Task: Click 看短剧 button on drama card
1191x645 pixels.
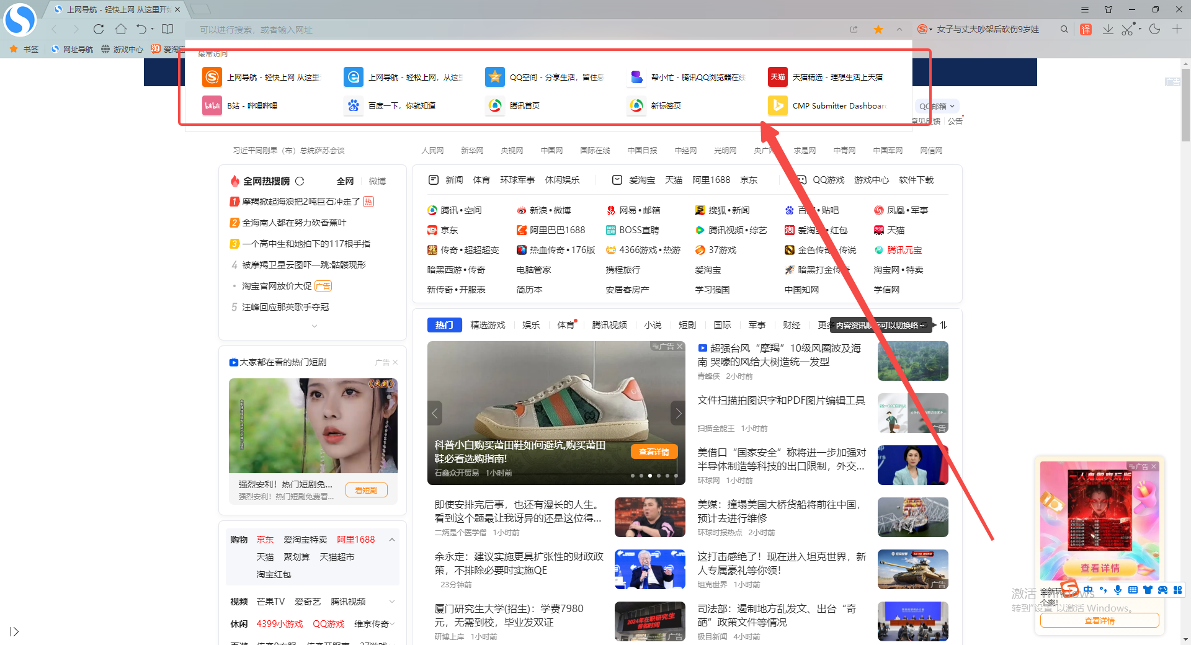Action: pos(366,490)
